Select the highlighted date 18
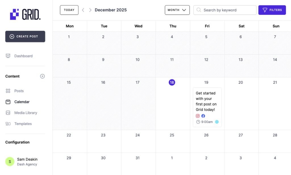Screen dimensions: 291x175 [172, 83]
